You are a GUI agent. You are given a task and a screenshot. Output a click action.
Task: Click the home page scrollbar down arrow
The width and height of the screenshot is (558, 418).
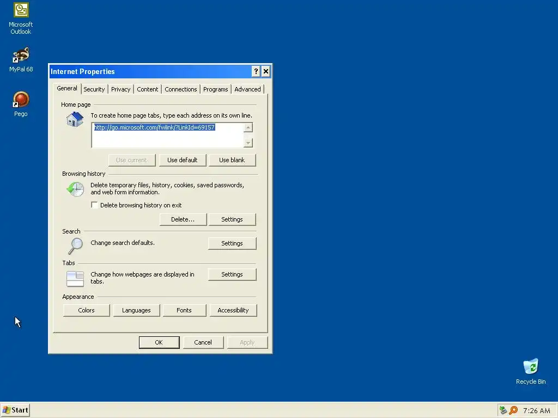[x=248, y=143]
